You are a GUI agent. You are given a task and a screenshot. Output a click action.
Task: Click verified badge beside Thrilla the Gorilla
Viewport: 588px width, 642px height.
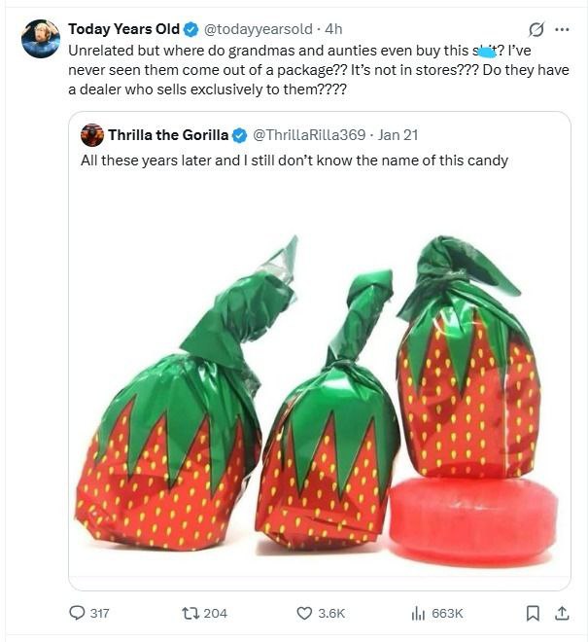240,134
